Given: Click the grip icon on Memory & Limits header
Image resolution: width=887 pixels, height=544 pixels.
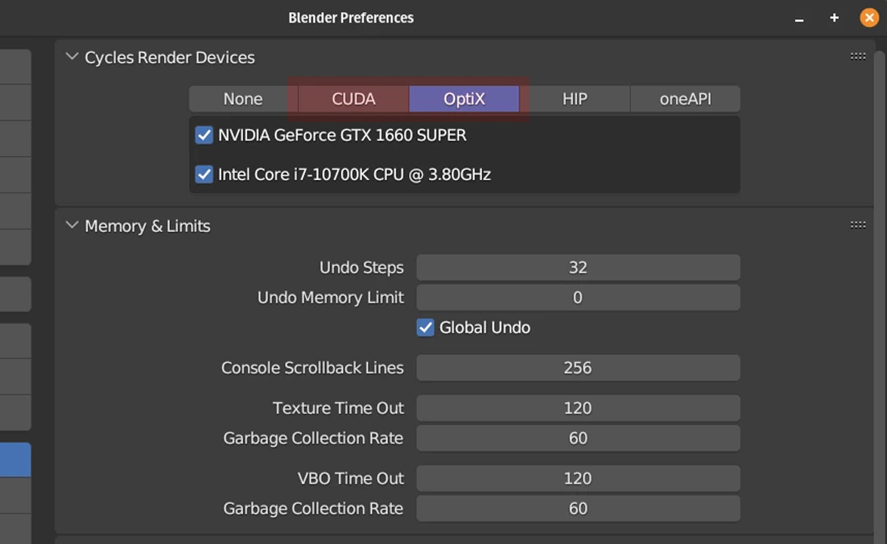Looking at the screenshot, I should 858,224.
